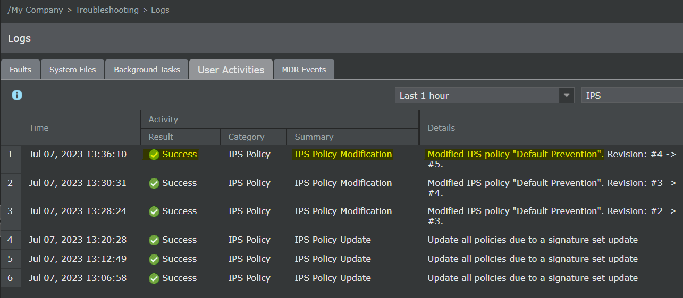683x298 pixels.
Task: Select row number 4
Action: 10,240
